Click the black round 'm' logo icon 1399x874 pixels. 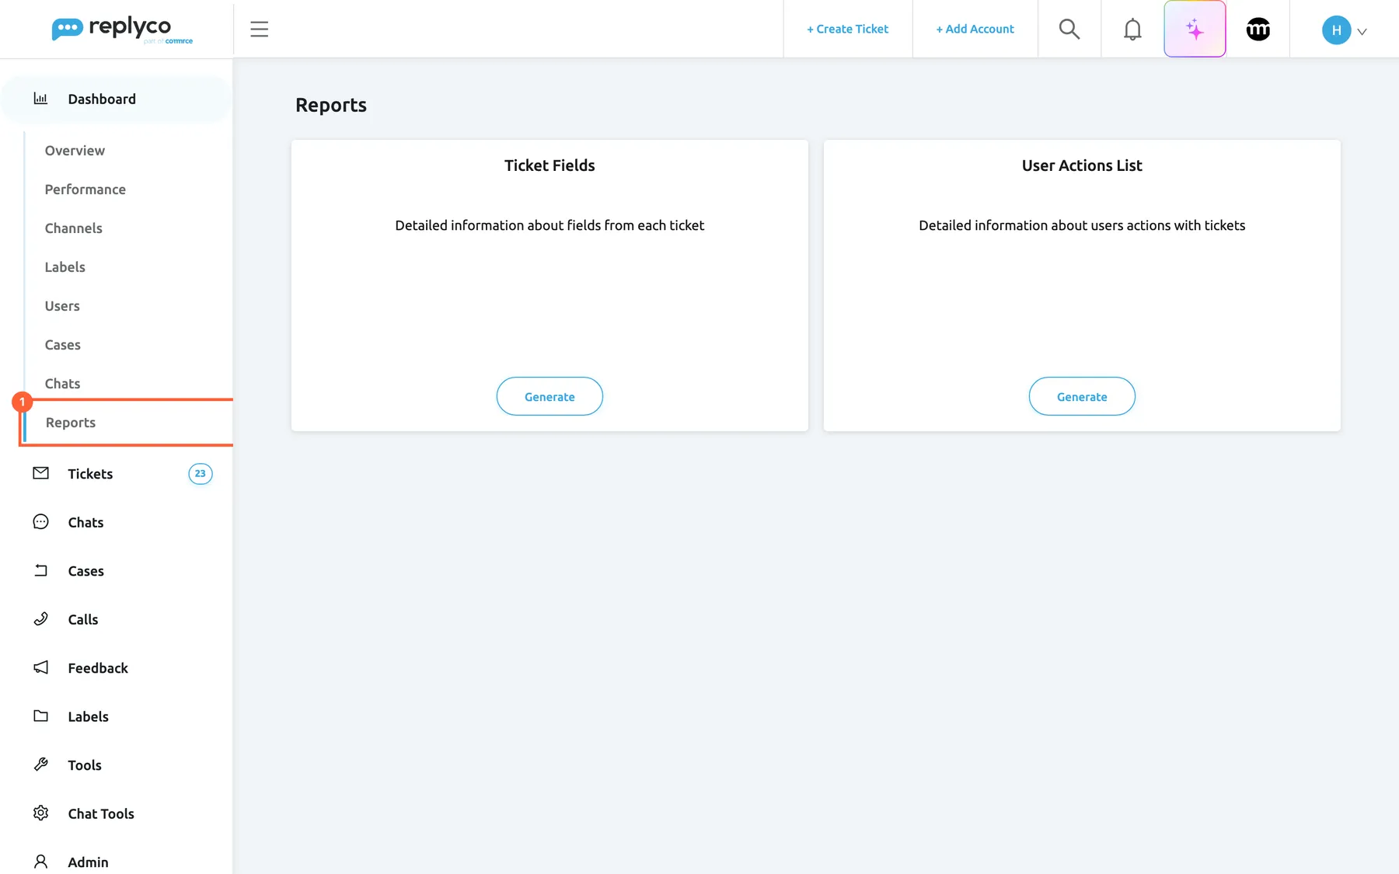click(1258, 30)
